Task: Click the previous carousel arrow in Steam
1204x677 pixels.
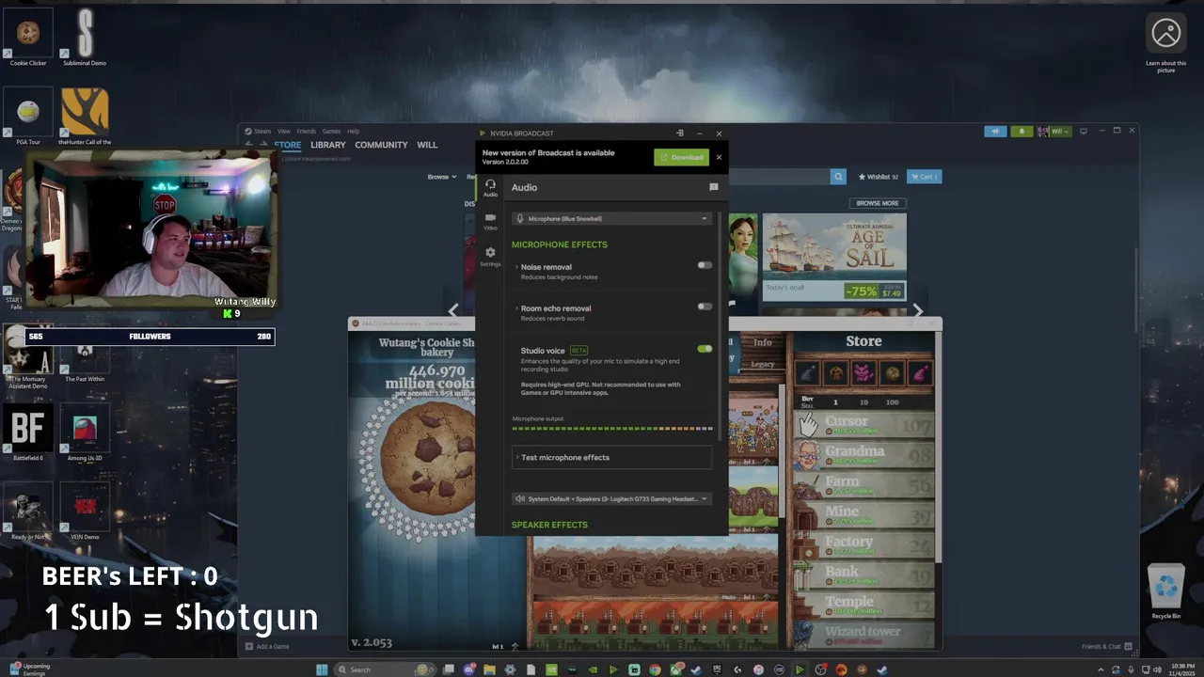Action: point(453,310)
